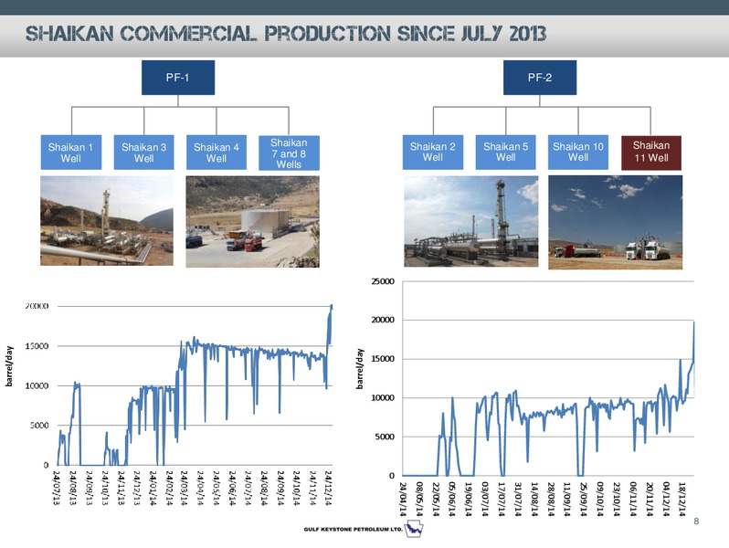
Task: Click the 5000 label on left chart
Action: pos(39,426)
